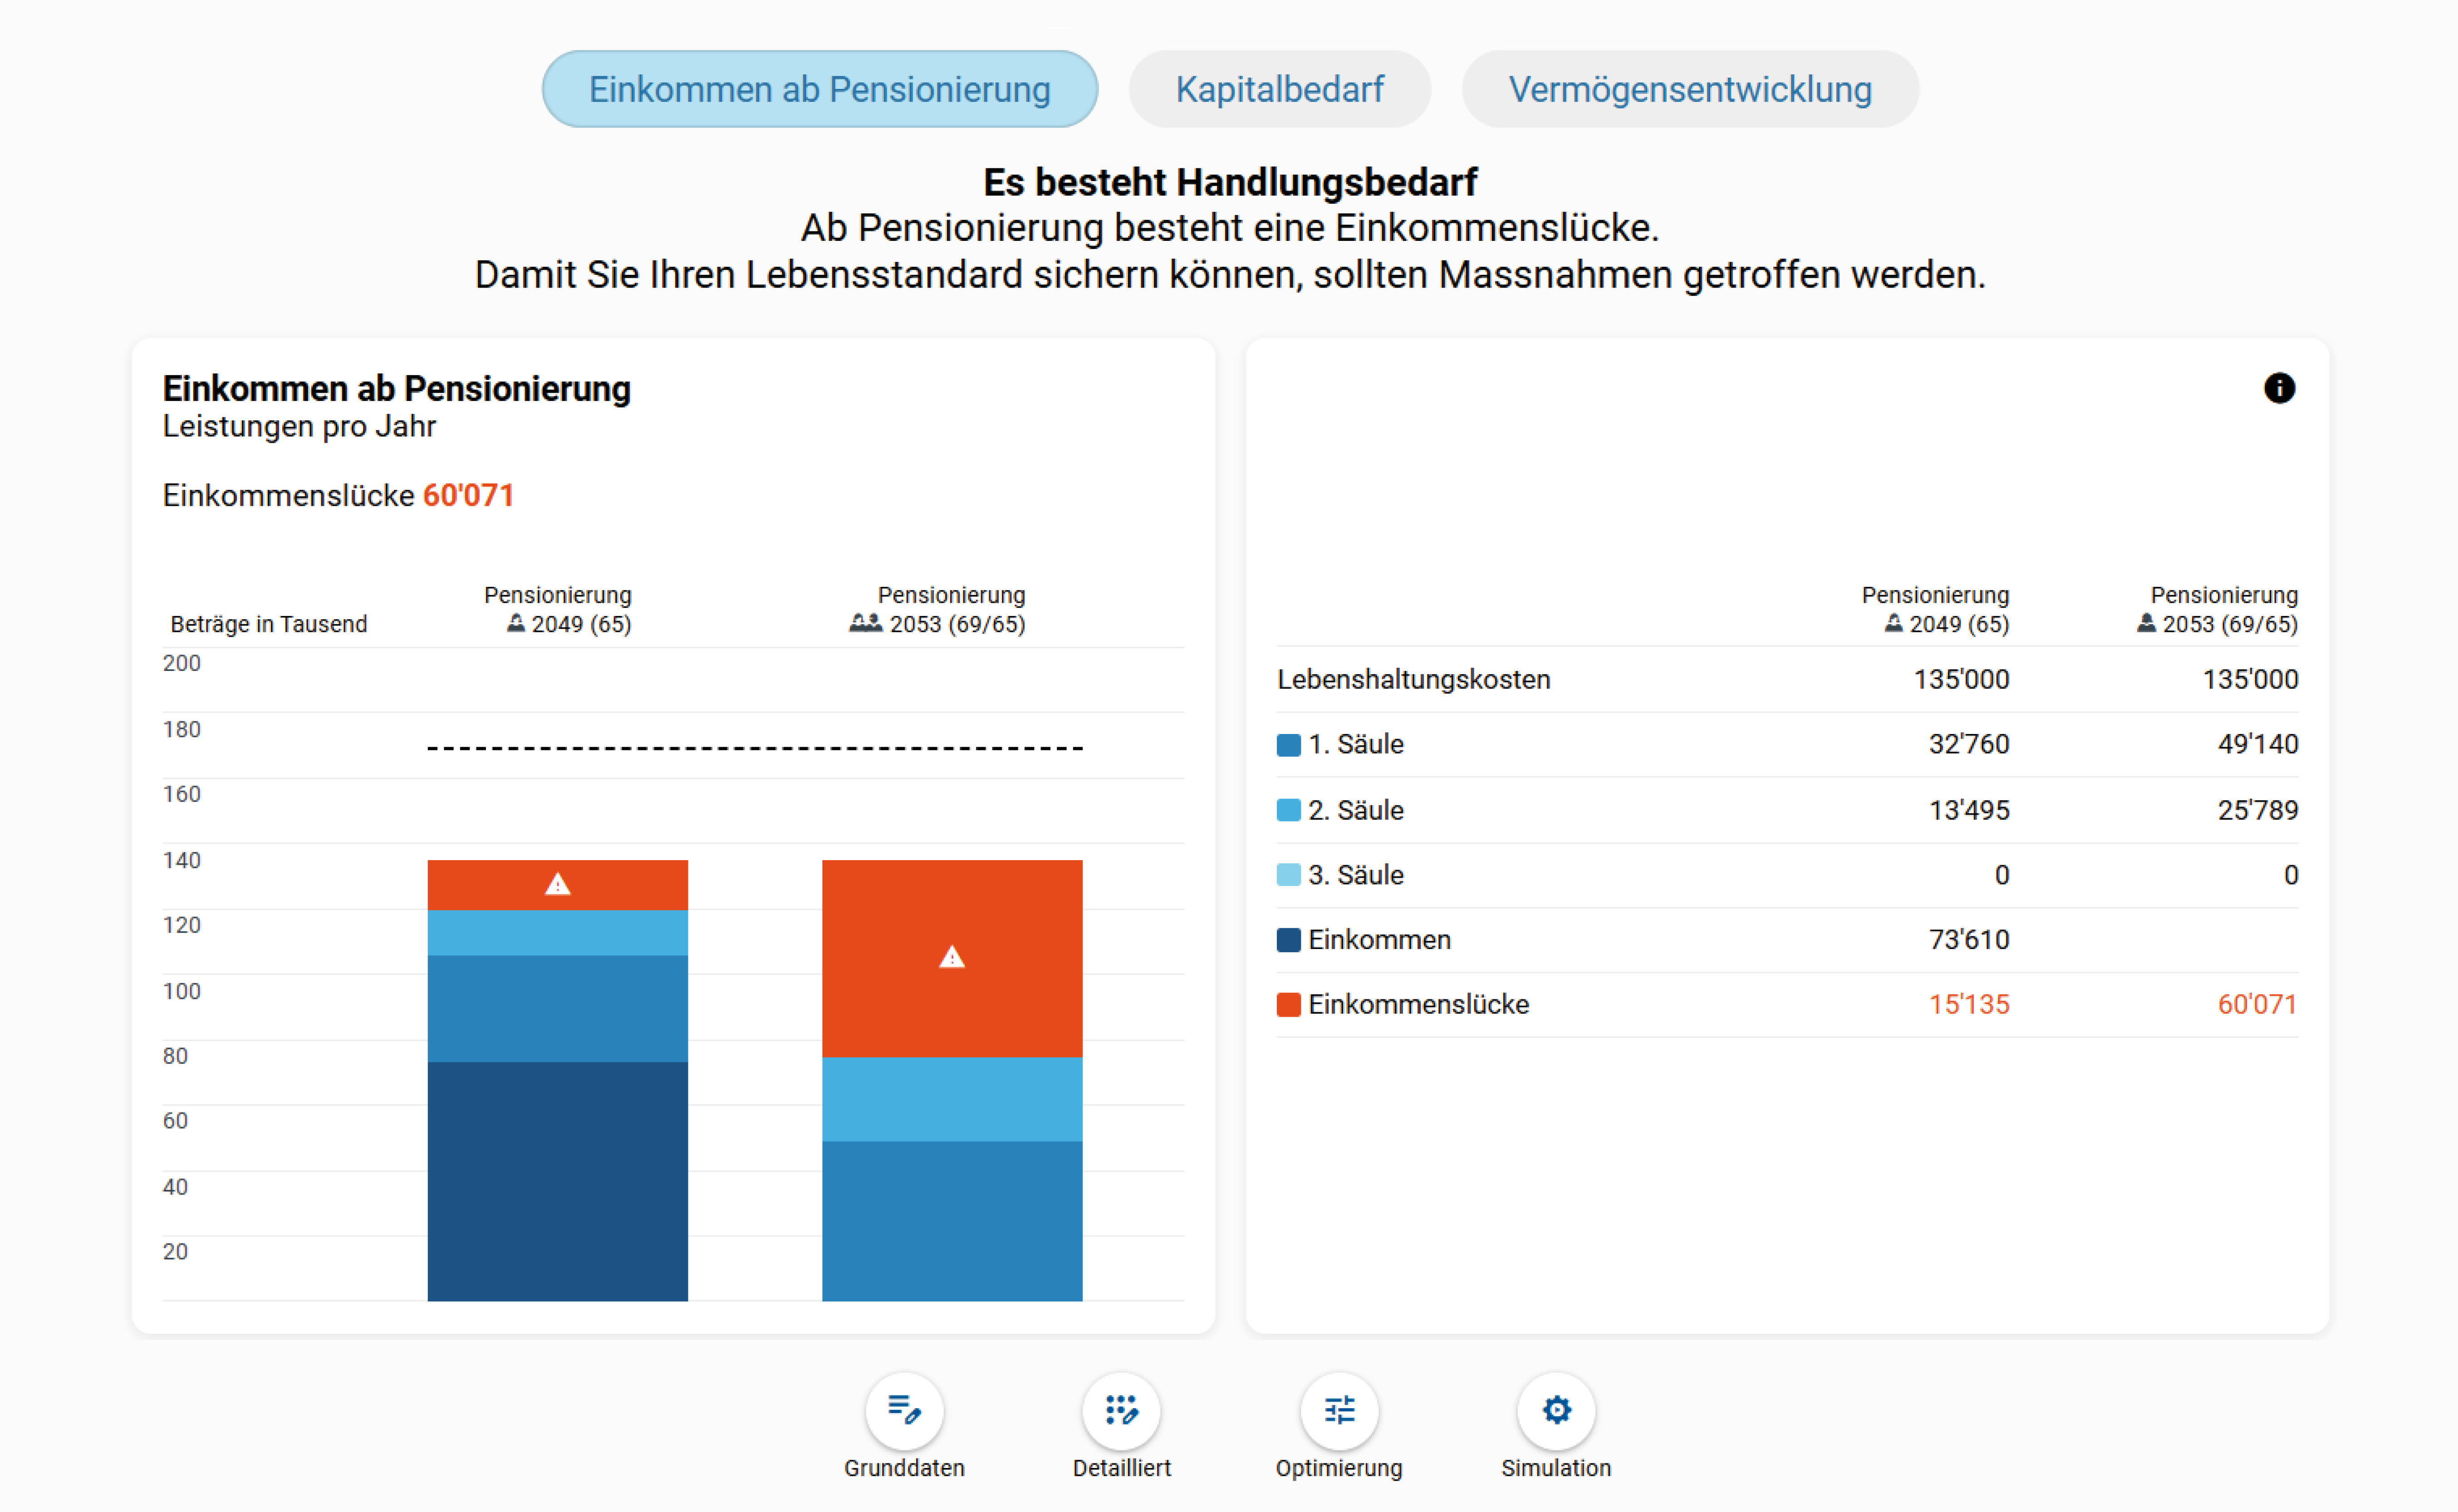Open Grunddaten edit icon
The width and height of the screenshot is (2458, 1512).
[x=904, y=1410]
